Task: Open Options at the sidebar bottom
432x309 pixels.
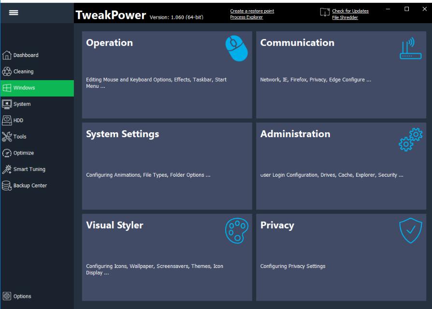Action: pyautogui.click(x=22, y=296)
